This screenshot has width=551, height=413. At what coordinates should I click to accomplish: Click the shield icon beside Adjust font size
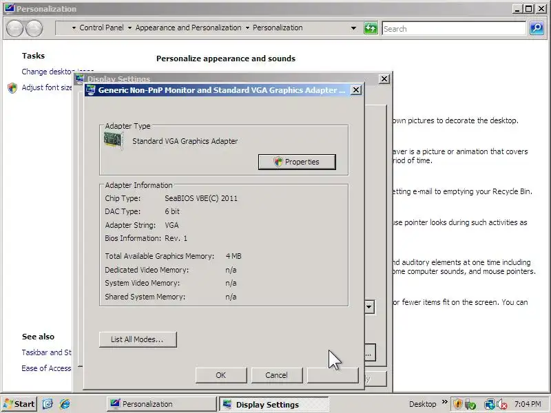[12, 88]
